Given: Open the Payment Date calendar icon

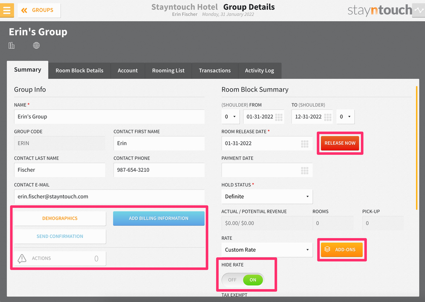Looking at the screenshot, I should [304, 170].
